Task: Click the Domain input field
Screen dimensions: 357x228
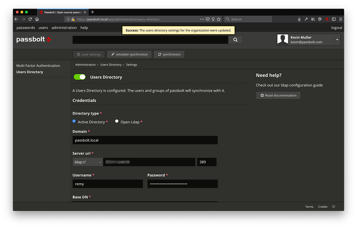Action: point(145,140)
